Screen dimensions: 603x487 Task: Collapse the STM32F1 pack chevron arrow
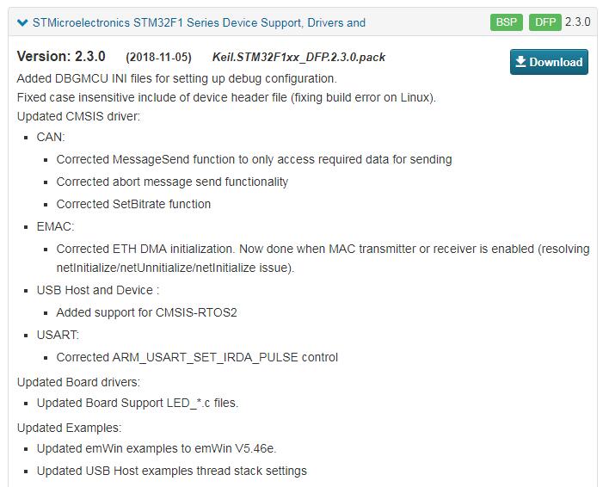[x=22, y=23]
